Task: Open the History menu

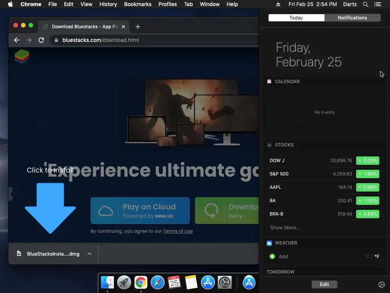Action: 108,4
